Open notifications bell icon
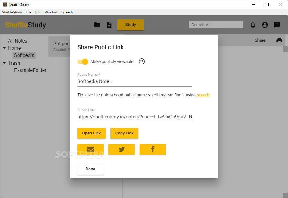 (253, 25)
